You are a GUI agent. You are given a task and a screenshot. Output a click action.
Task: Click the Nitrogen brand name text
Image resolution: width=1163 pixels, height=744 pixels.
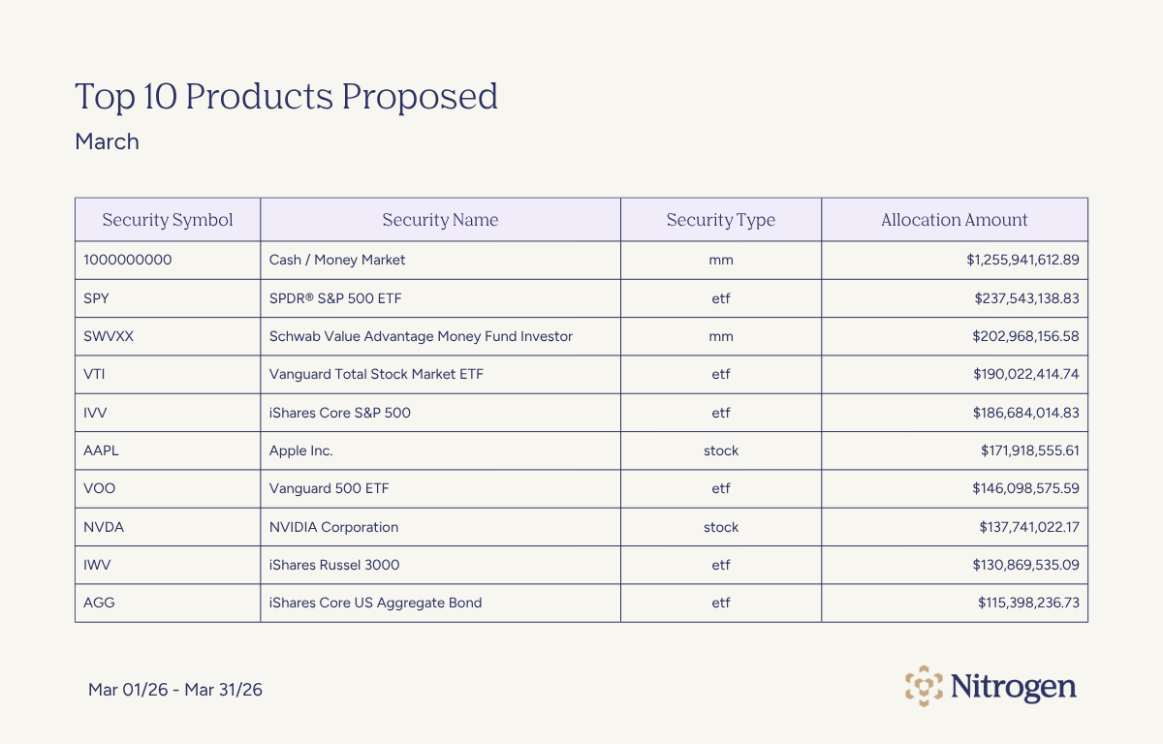coord(1013,687)
